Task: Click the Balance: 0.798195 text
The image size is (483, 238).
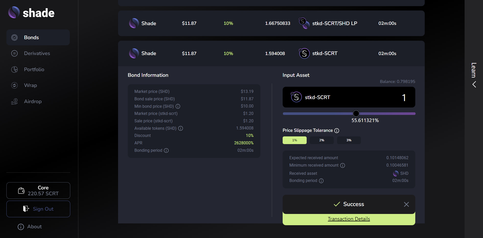Action: [397, 82]
